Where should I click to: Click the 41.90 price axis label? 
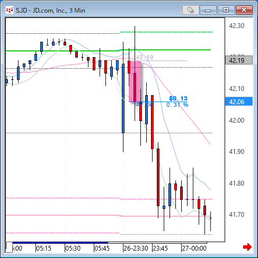(x=236, y=152)
